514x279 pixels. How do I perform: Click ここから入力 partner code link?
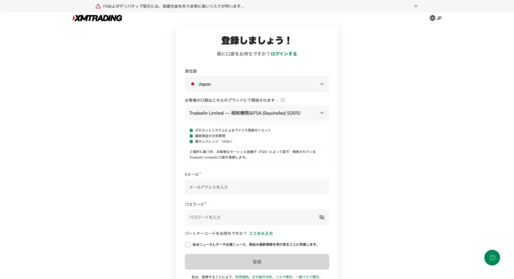pos(261,233)
